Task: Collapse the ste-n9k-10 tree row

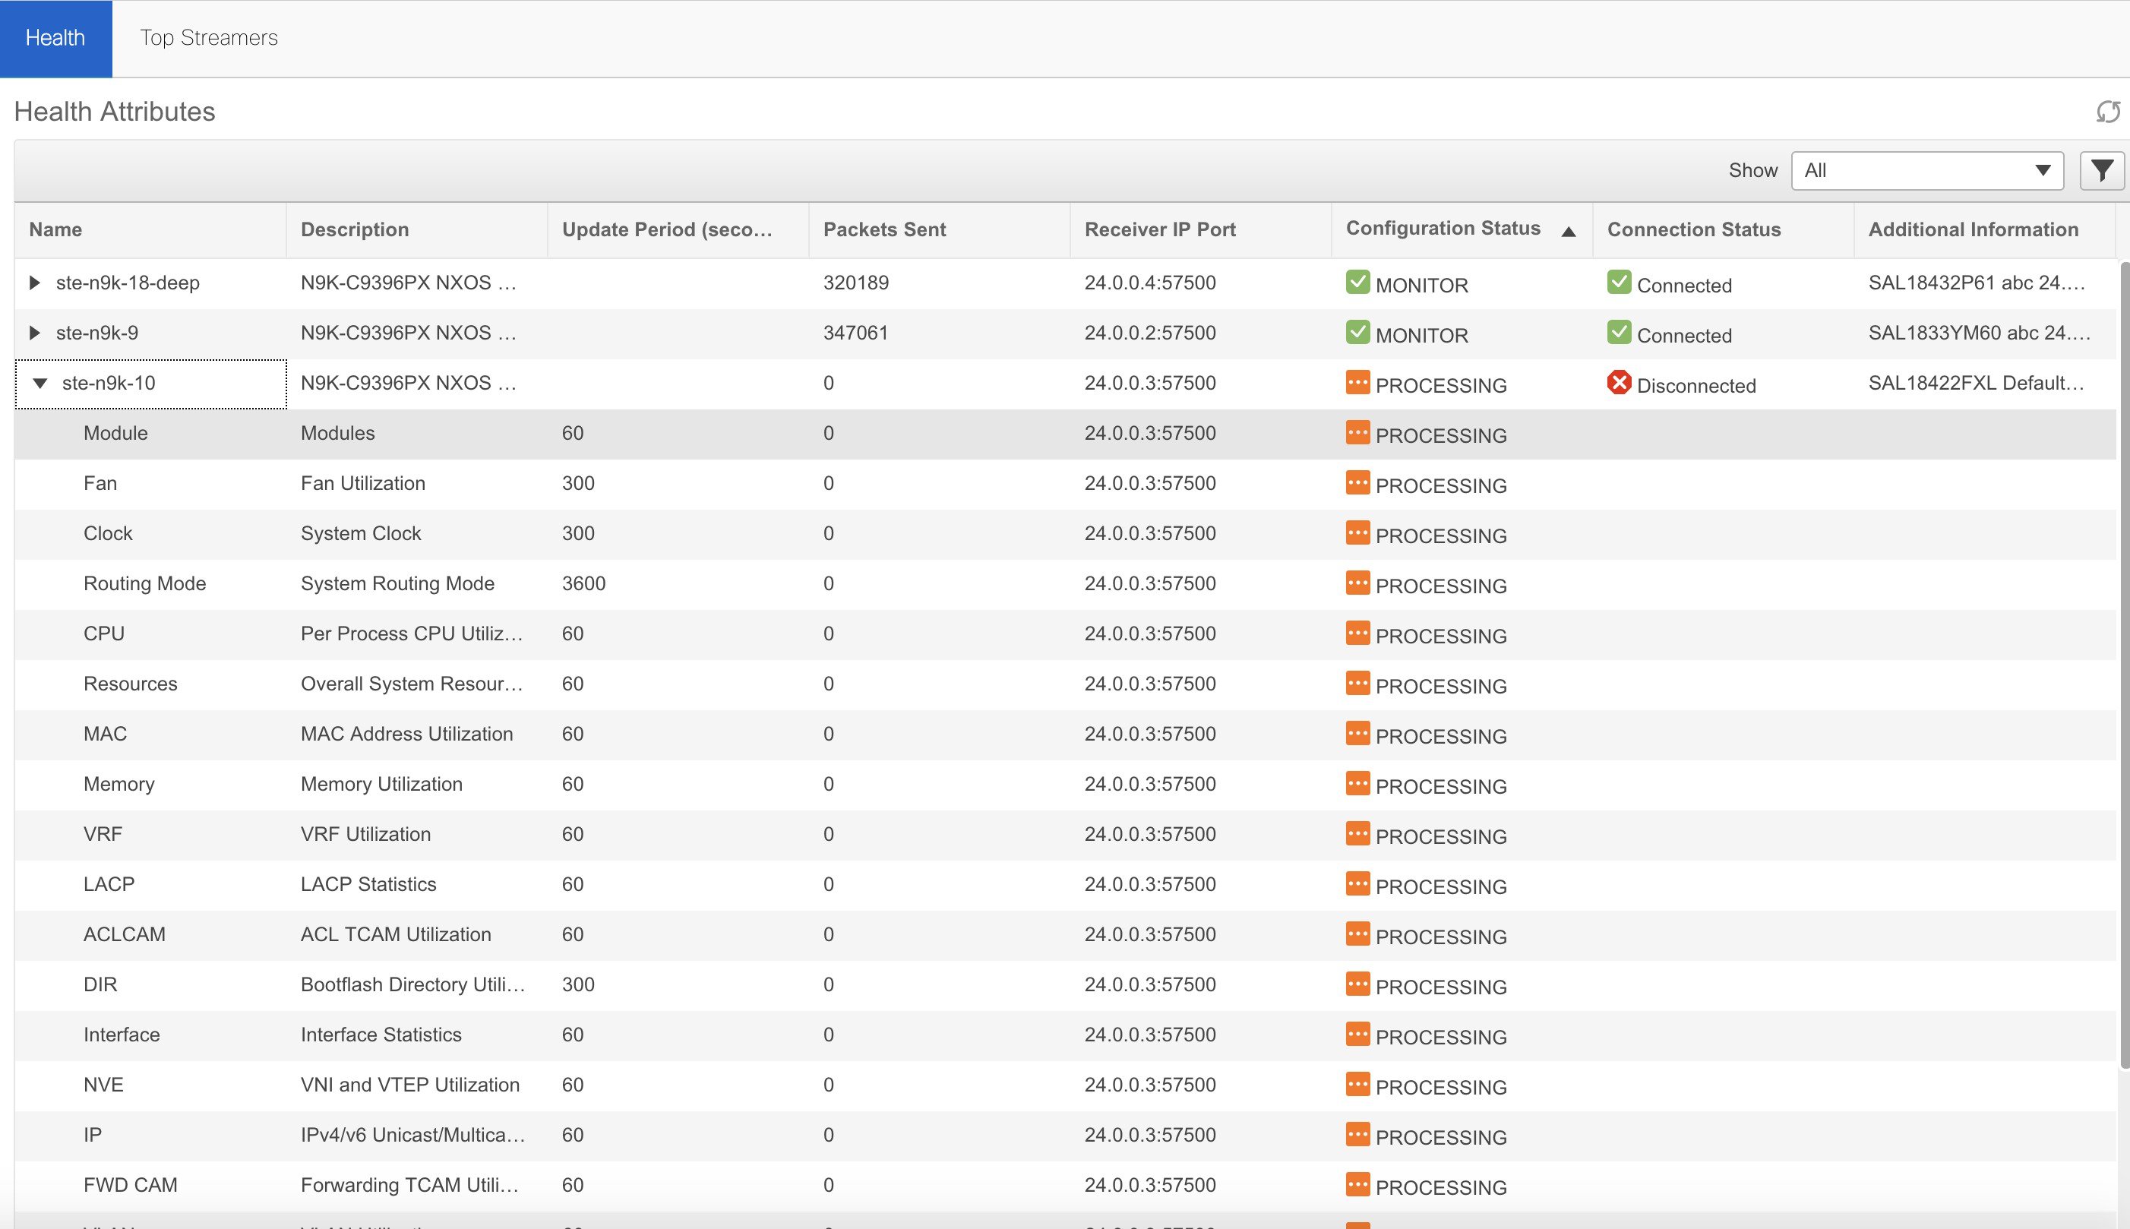Action: (40, 384)
